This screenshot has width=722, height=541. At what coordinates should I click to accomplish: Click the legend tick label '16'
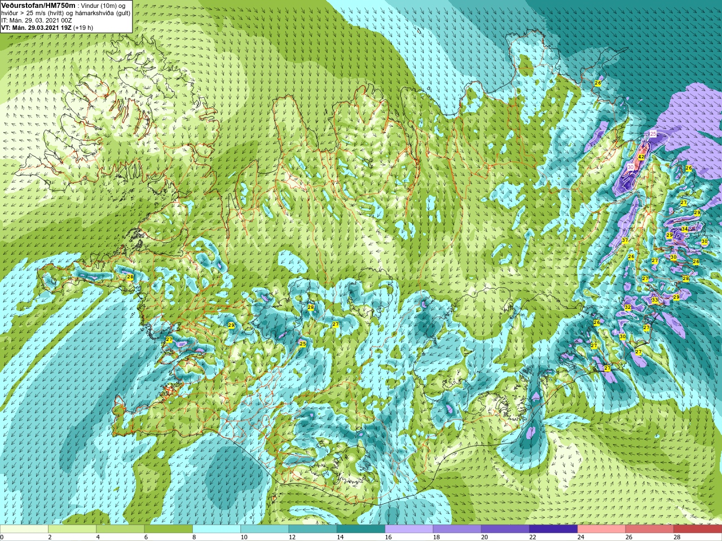click(389, 538)
